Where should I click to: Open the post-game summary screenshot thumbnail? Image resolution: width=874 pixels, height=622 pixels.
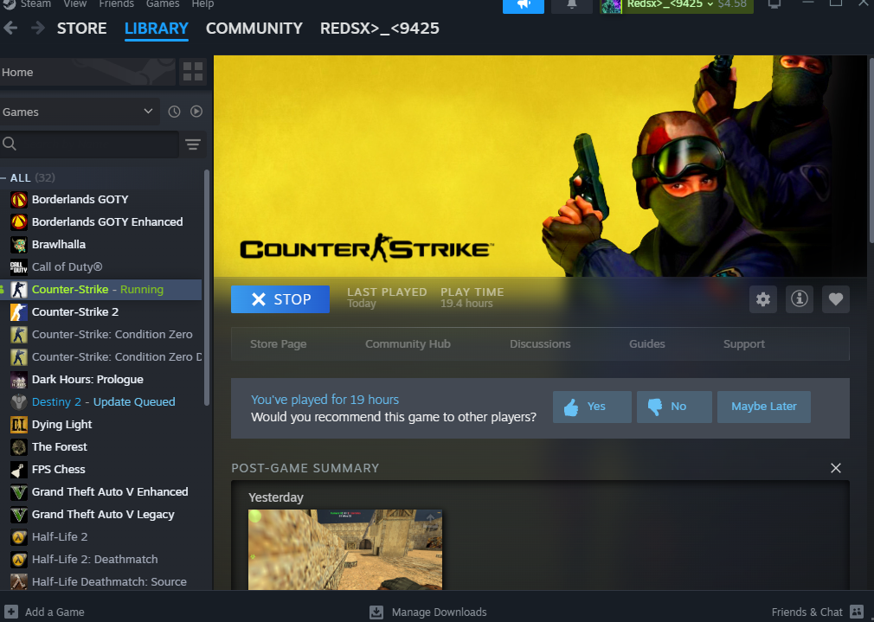(344, 550)
